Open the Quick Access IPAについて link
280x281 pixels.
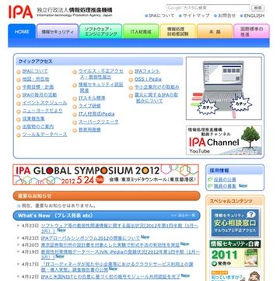click(x=35, y=72)
